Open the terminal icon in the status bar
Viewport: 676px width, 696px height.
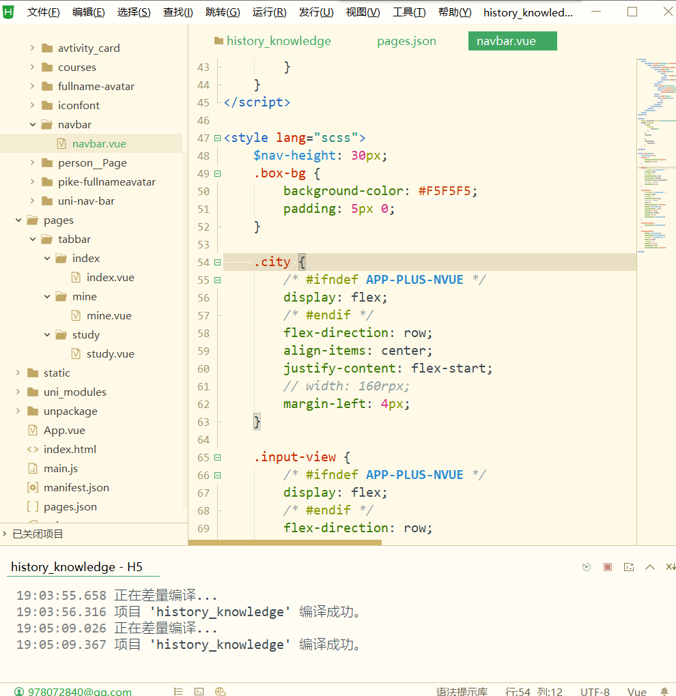pos(199,691)
